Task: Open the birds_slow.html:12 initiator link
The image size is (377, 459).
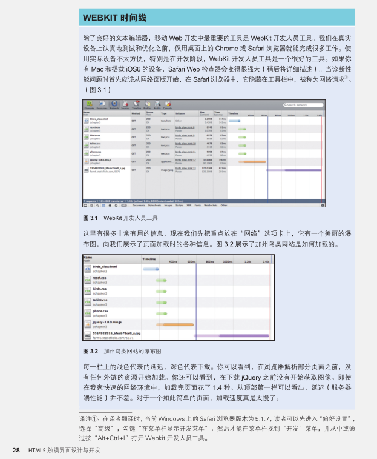Action: point(186,160)
